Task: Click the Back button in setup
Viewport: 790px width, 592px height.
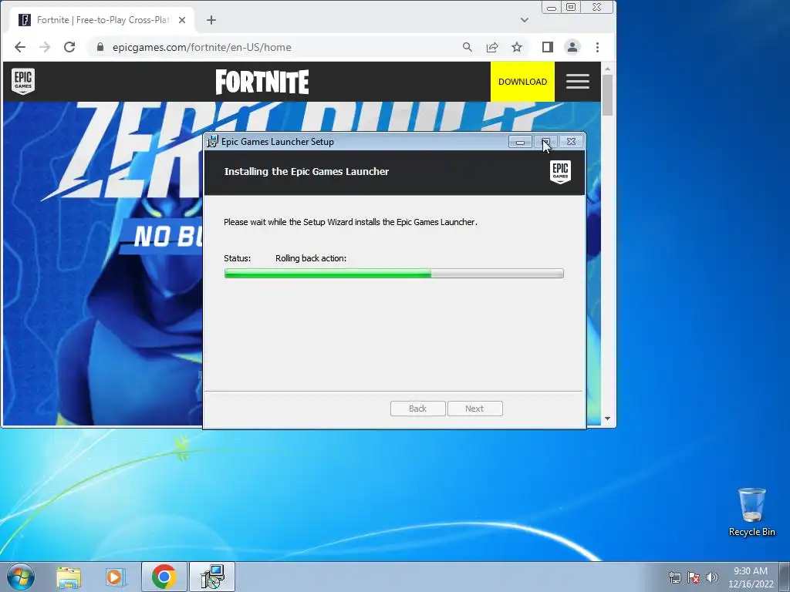Action: coord(417,409)
